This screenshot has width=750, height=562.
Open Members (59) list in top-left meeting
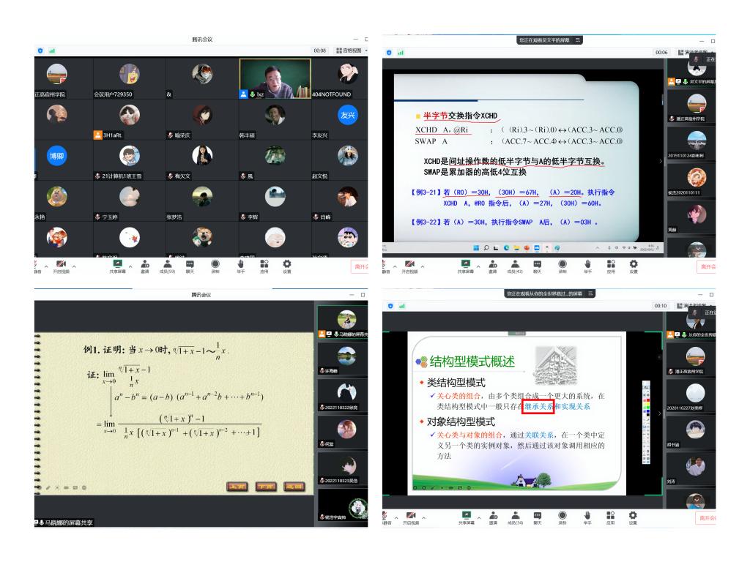[166, 263]
